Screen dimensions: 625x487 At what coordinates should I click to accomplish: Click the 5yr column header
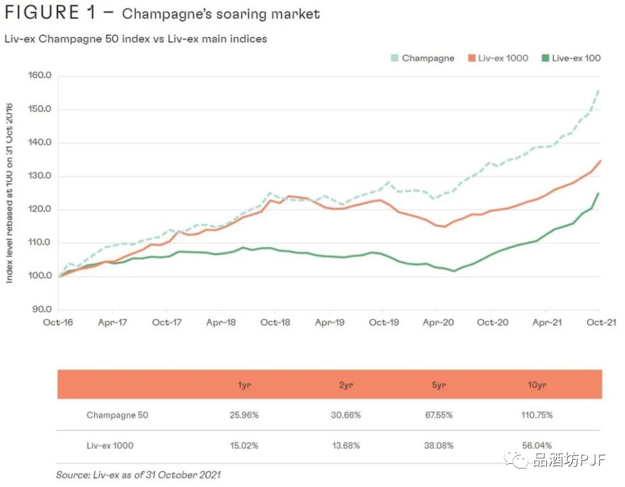point(438,385)
